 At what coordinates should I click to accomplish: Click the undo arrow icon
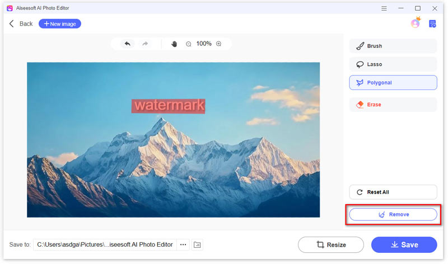(x=128, y=44)
